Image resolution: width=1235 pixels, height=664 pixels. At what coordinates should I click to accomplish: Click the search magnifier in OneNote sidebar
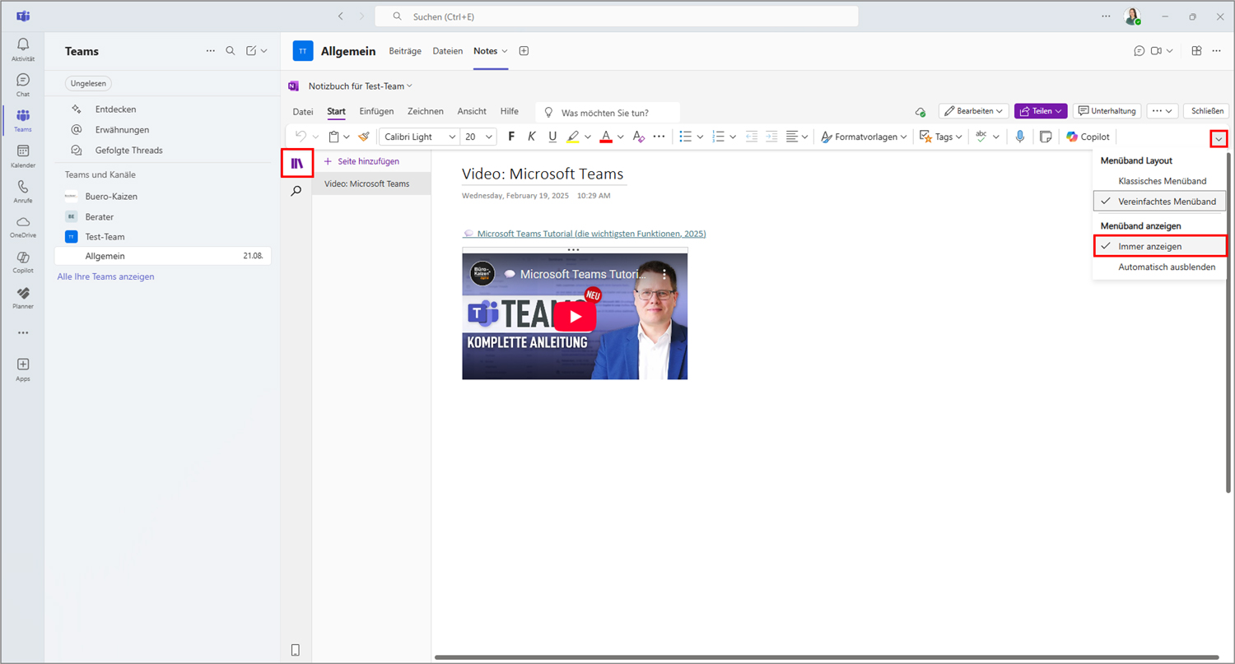(x=296, y=191)
